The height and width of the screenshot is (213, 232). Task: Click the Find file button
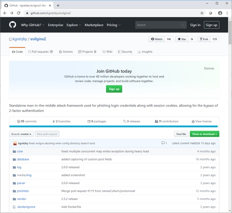click(181, 134)
